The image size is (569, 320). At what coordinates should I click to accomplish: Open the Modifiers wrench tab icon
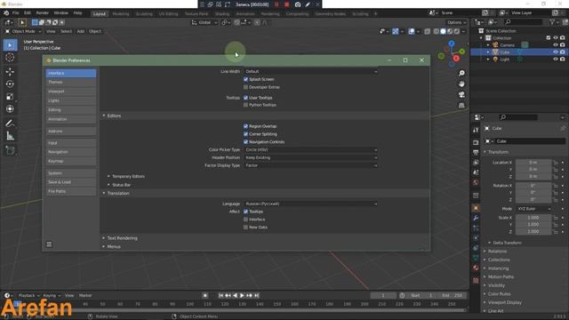point(476,218)
